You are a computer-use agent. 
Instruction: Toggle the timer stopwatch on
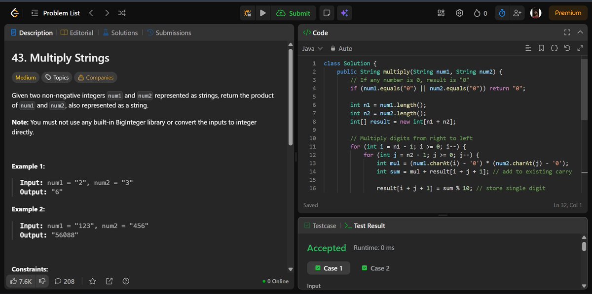[502, 13]
